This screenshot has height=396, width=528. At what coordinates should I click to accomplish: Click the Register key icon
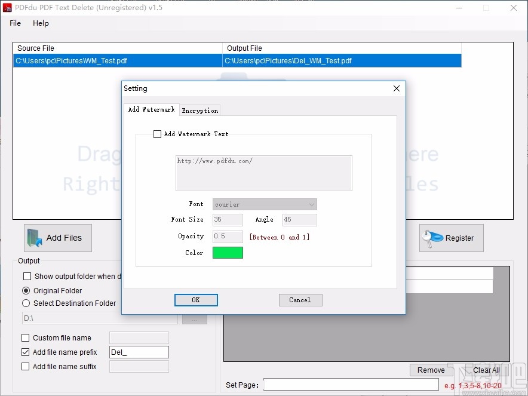click(x=432, y=238)
